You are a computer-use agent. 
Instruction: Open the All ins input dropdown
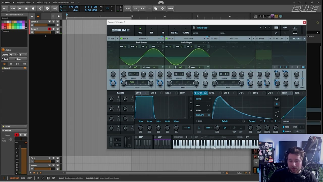14,126
